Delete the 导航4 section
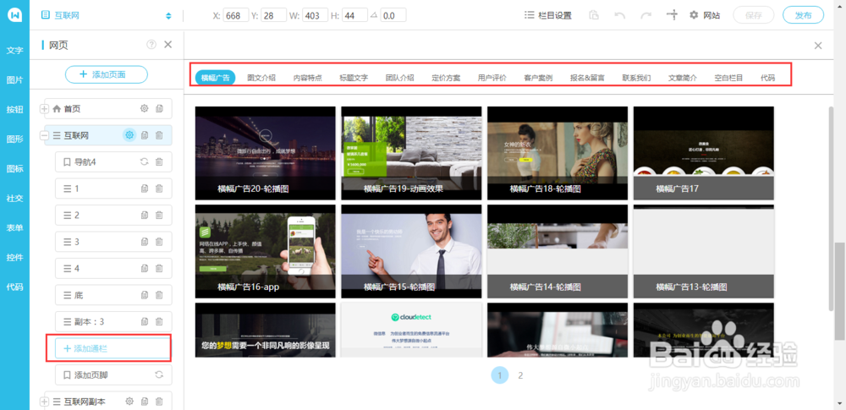 (159, 161)
